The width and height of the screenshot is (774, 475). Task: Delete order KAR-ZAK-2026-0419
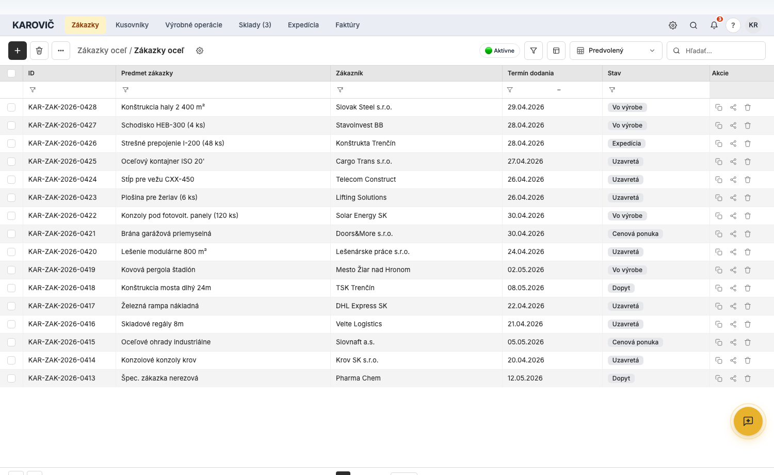click(x=748, y=270)
